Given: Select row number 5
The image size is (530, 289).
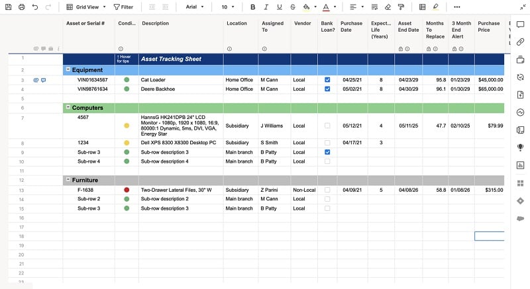Looking at the screenshot, I should tap(23, 99).
